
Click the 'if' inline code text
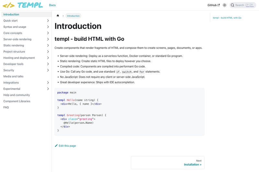(x=118, y=72)
